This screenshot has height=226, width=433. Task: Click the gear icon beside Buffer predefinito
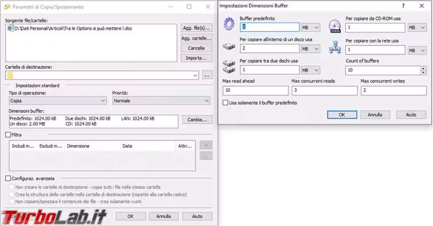pos(228,24)
